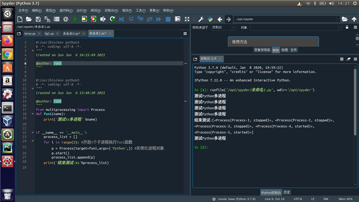Click the console vertical scrollbar
This screenshot has height=202, width=359.
pyautogui.click(x=355, y=102)
